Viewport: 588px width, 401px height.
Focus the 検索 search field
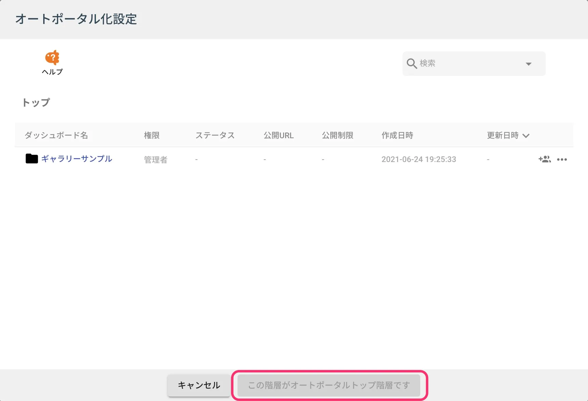(x=474, y=64)
